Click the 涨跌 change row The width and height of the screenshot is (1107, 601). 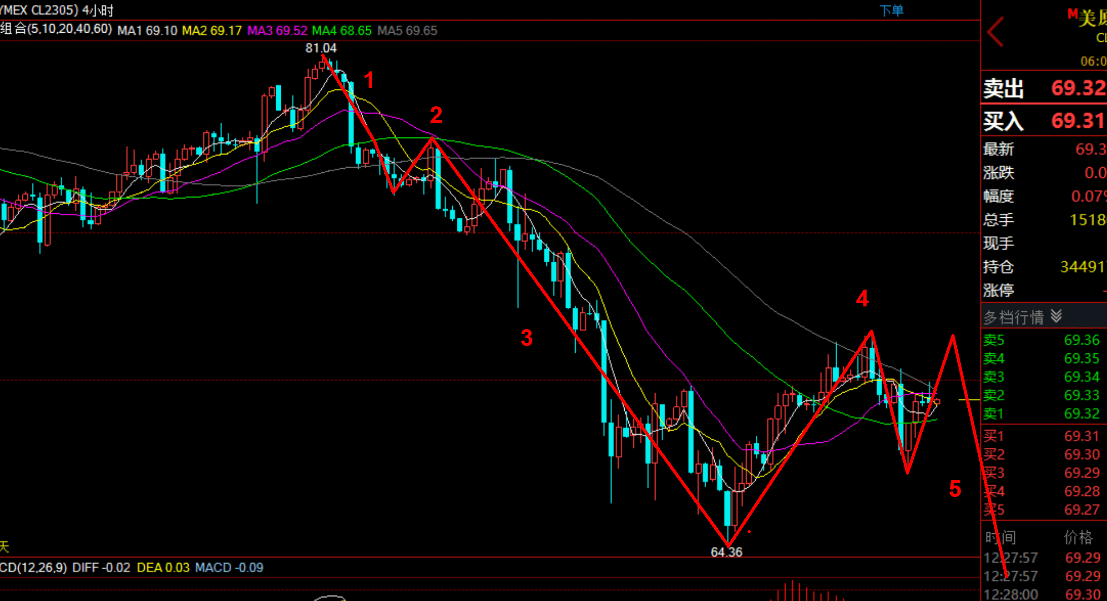pos(1044,173)
